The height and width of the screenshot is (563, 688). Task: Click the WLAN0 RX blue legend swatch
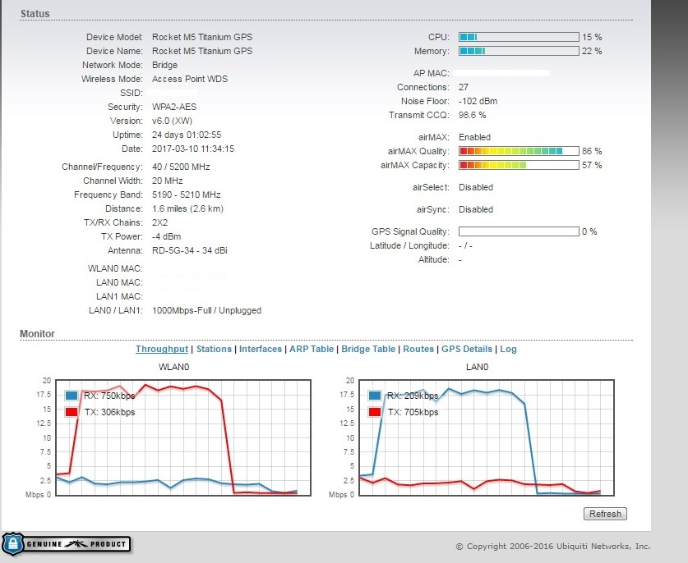pyautogui.click(x=71, y=396)
